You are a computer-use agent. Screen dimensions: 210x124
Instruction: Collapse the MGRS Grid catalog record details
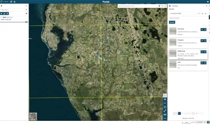pos(205,52)
